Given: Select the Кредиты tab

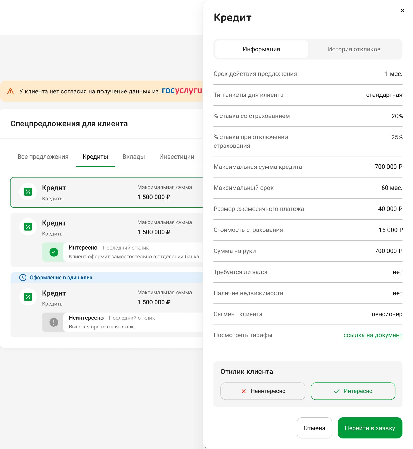Looking at the screenshot, I should tap(95, 157).
